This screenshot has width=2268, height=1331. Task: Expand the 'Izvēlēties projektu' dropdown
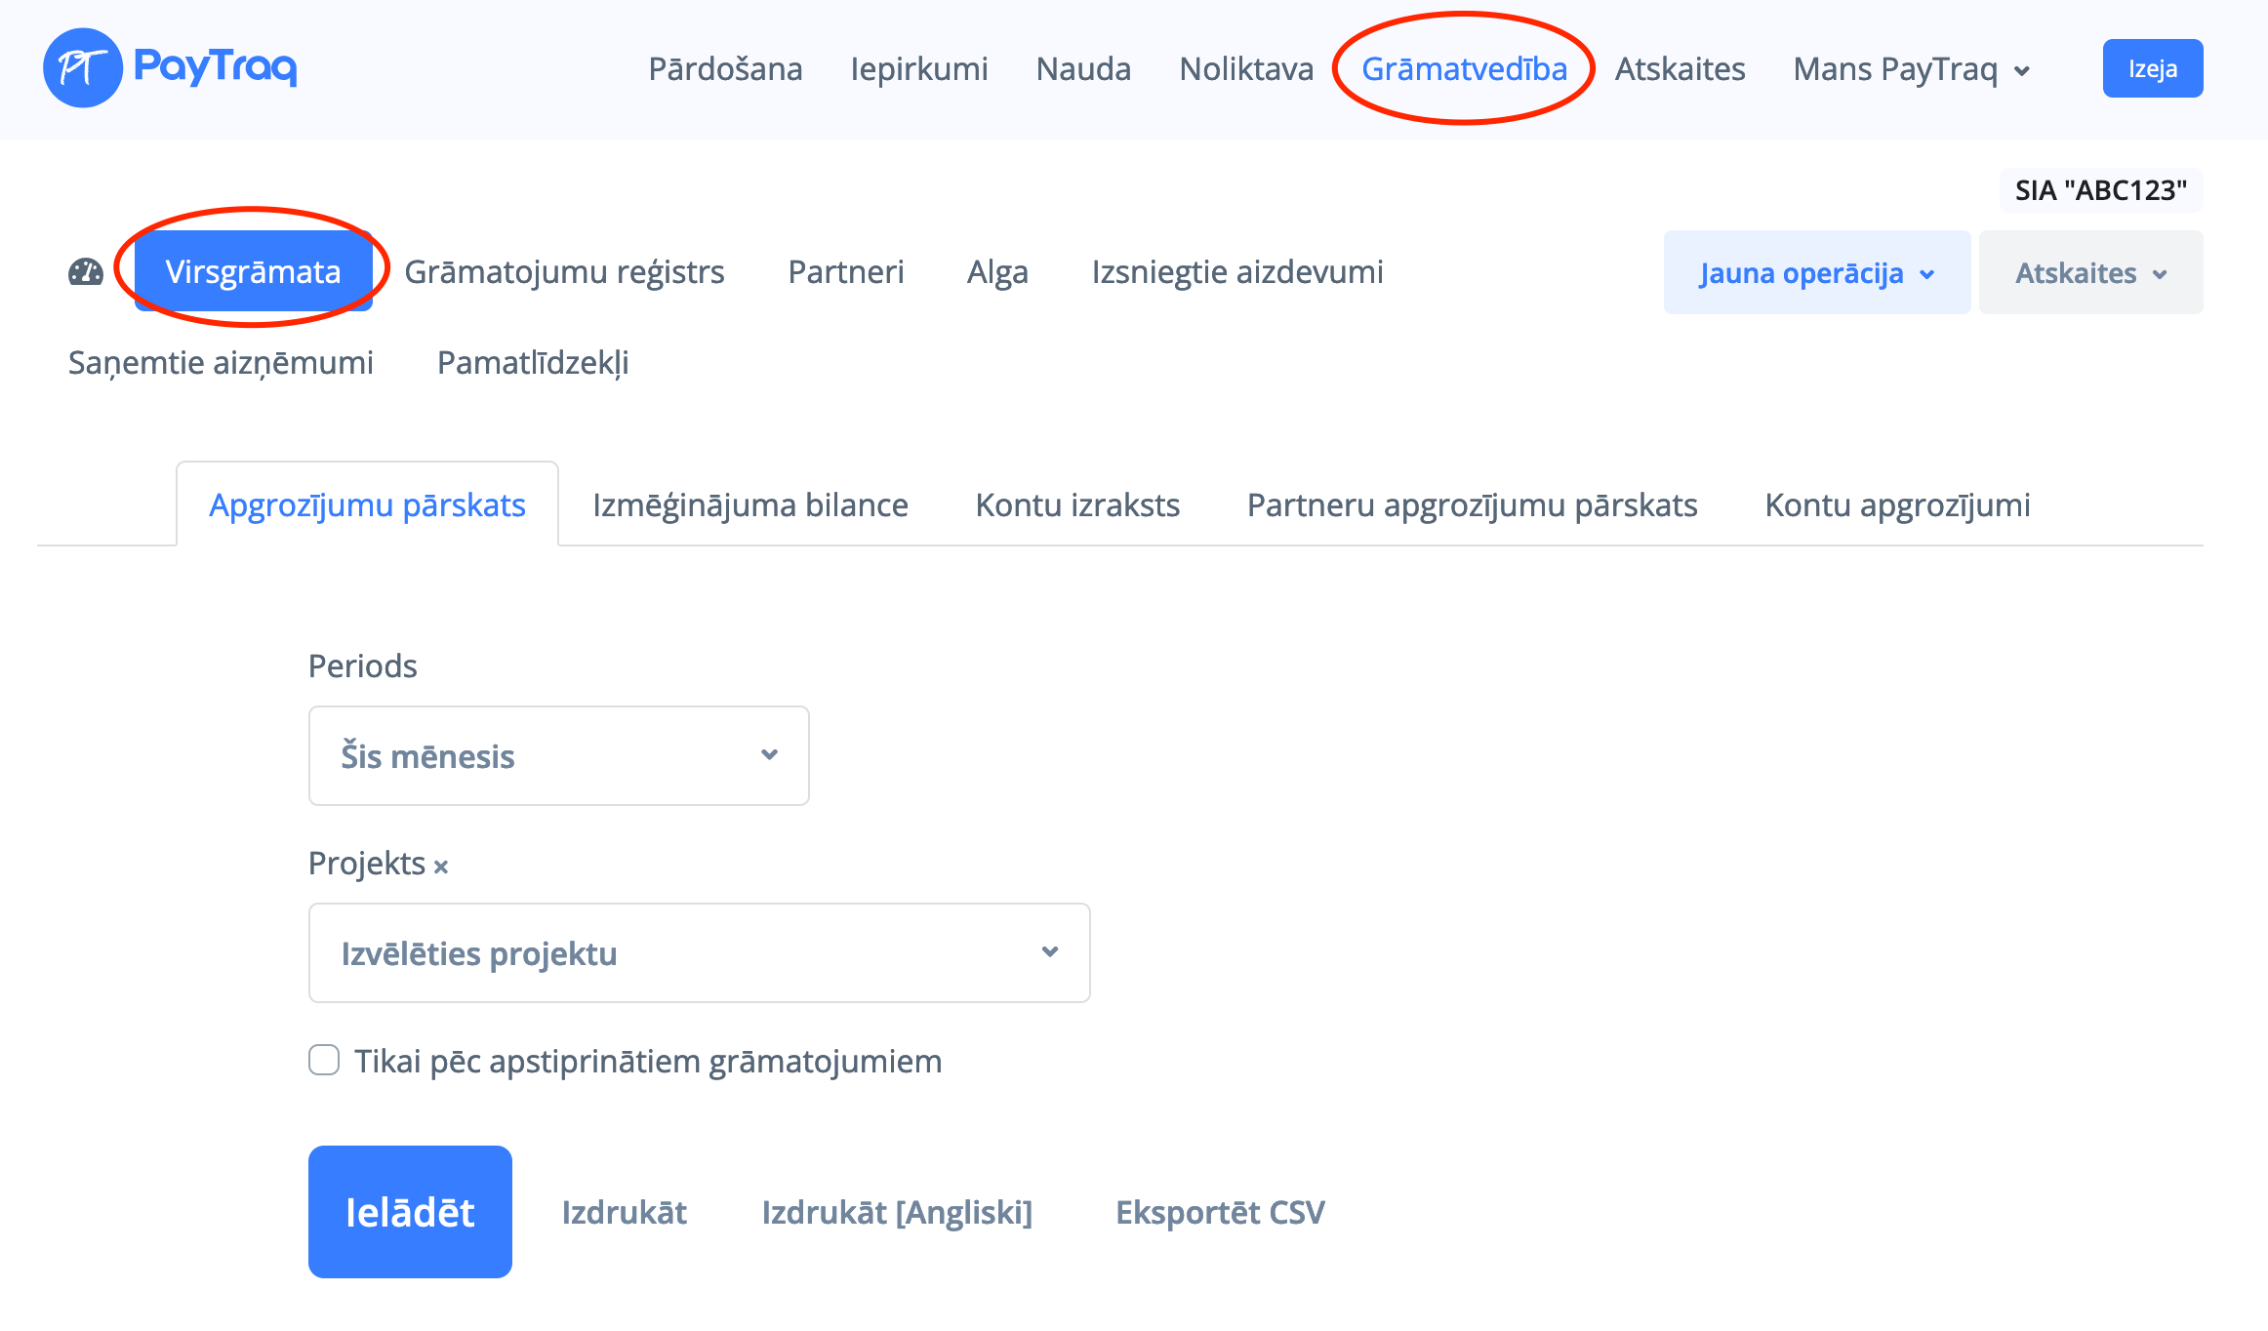click(x=699, y=953)
